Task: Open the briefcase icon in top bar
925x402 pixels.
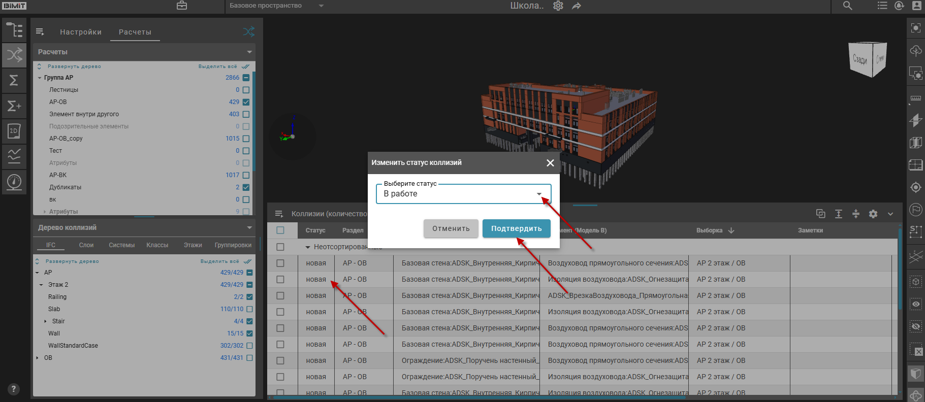Action: (x=182, y=6)
